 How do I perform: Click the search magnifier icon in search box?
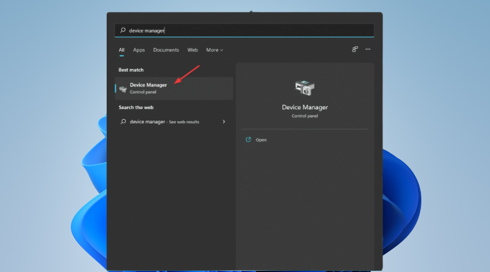[123, 30]
